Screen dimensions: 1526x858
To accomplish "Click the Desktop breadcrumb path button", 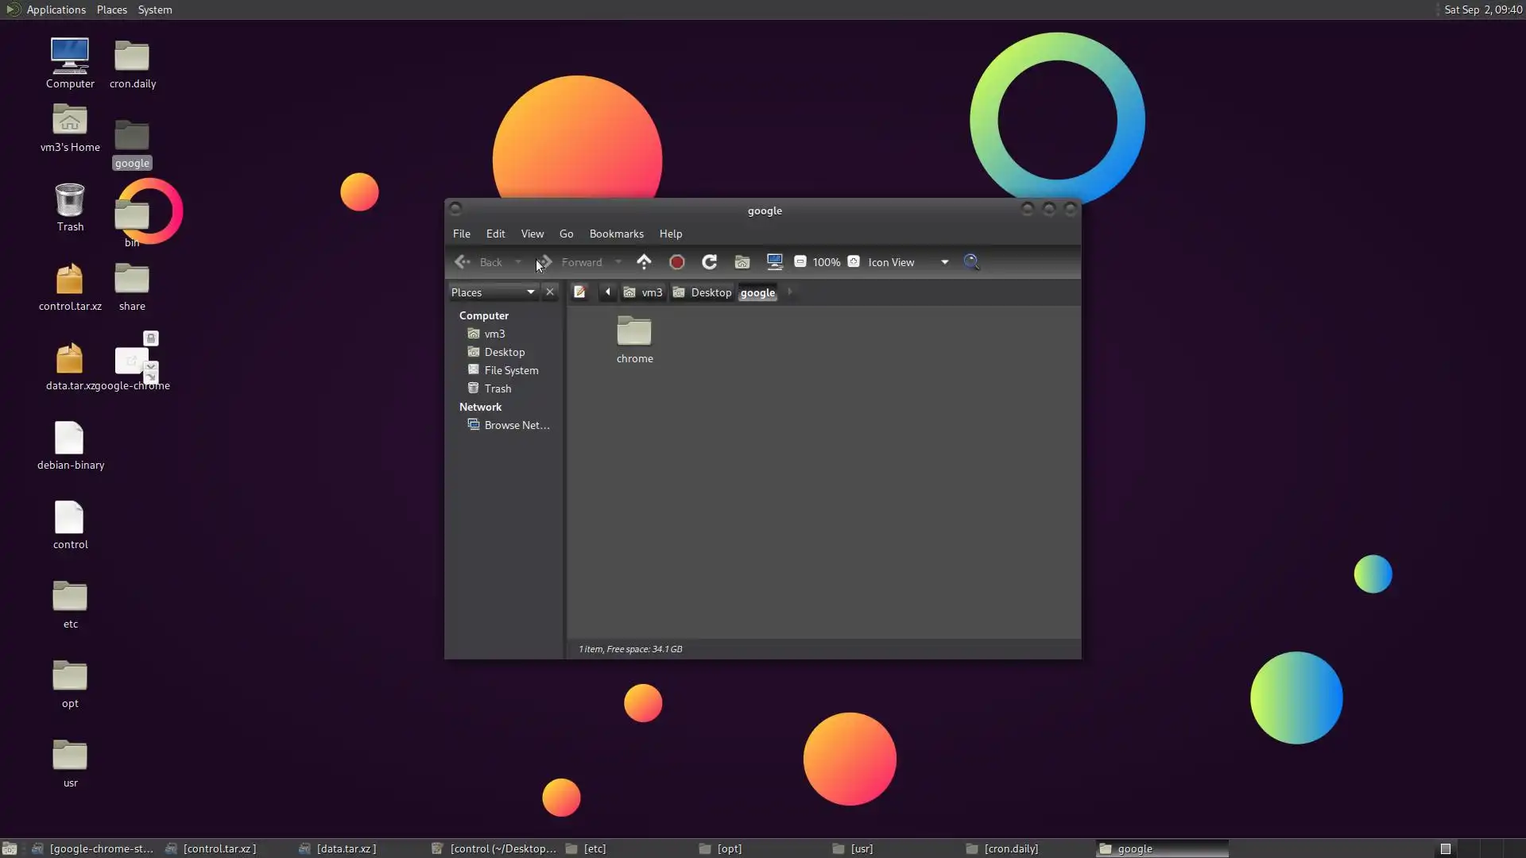I will [x=703, y=292].
